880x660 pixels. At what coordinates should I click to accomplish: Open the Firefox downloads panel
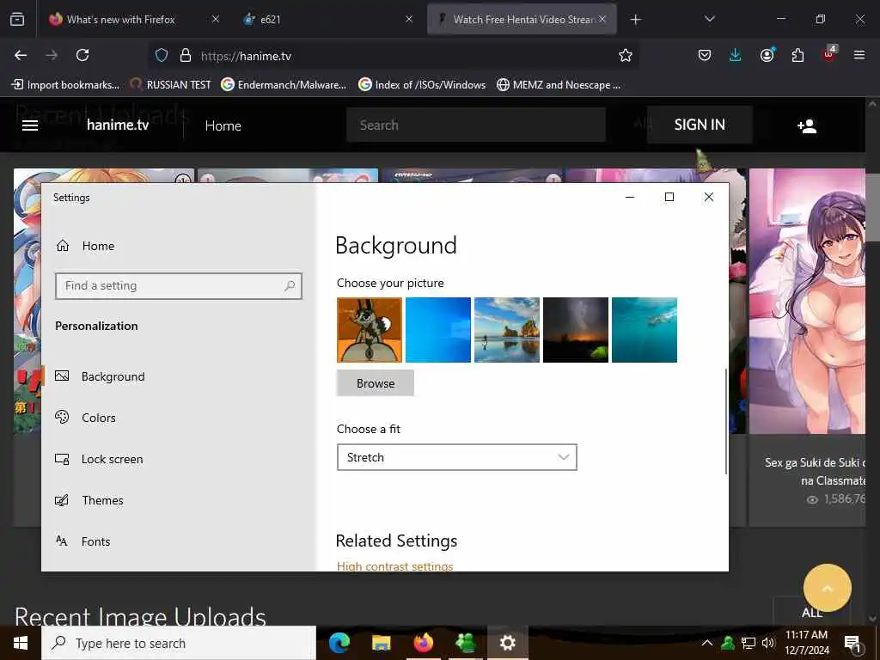736,55
